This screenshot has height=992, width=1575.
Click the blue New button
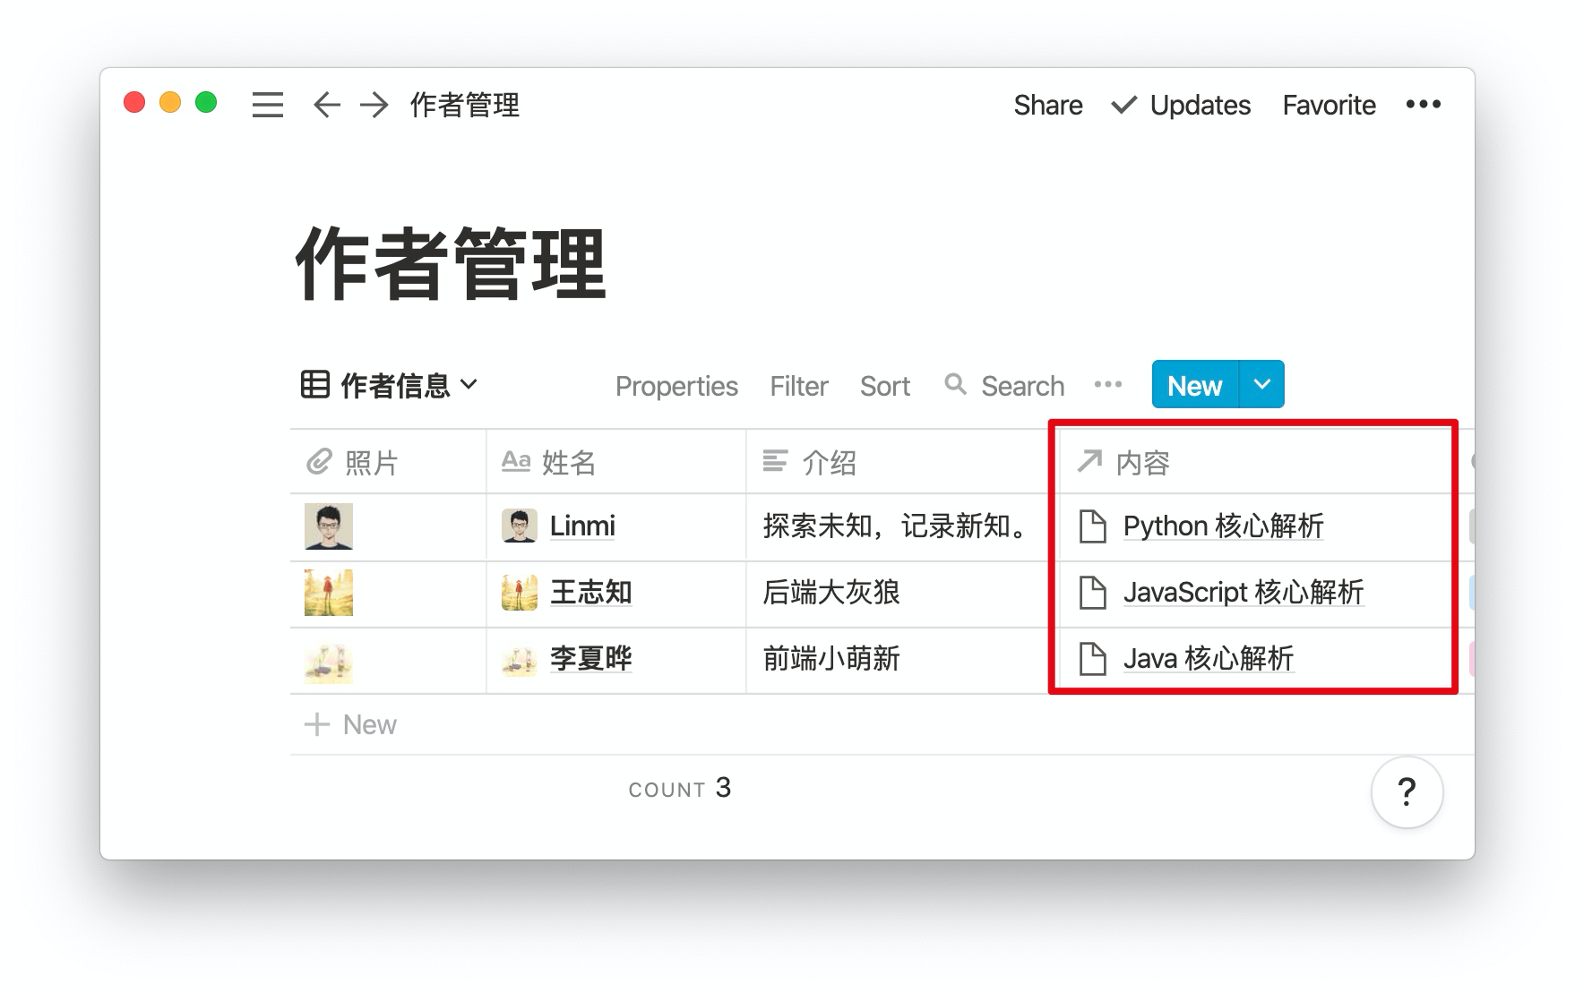(x=1195, y=385)
